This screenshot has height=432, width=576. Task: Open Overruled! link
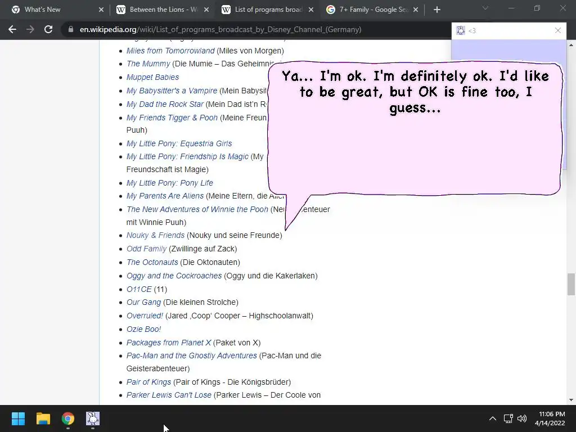145,316
